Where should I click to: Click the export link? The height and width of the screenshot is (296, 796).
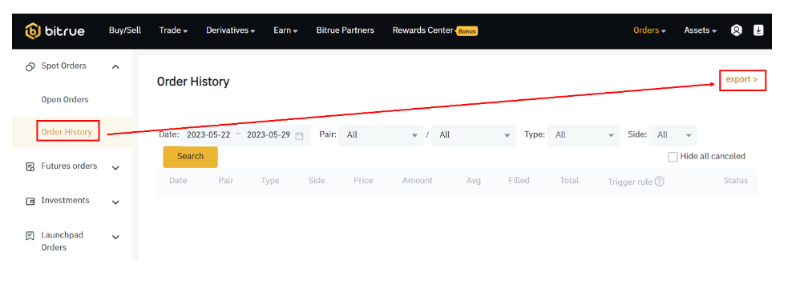point(741,79)
